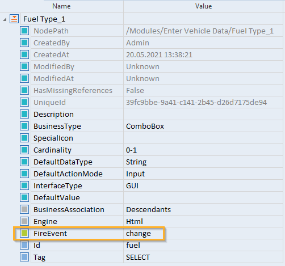This screenshot has width=285, height=266.
Task: Click the blue icon beside Tag
Action: click(24, 257)
